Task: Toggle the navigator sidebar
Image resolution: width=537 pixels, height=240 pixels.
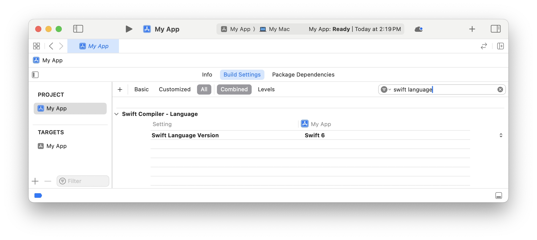Action: [x=78, y=29]
